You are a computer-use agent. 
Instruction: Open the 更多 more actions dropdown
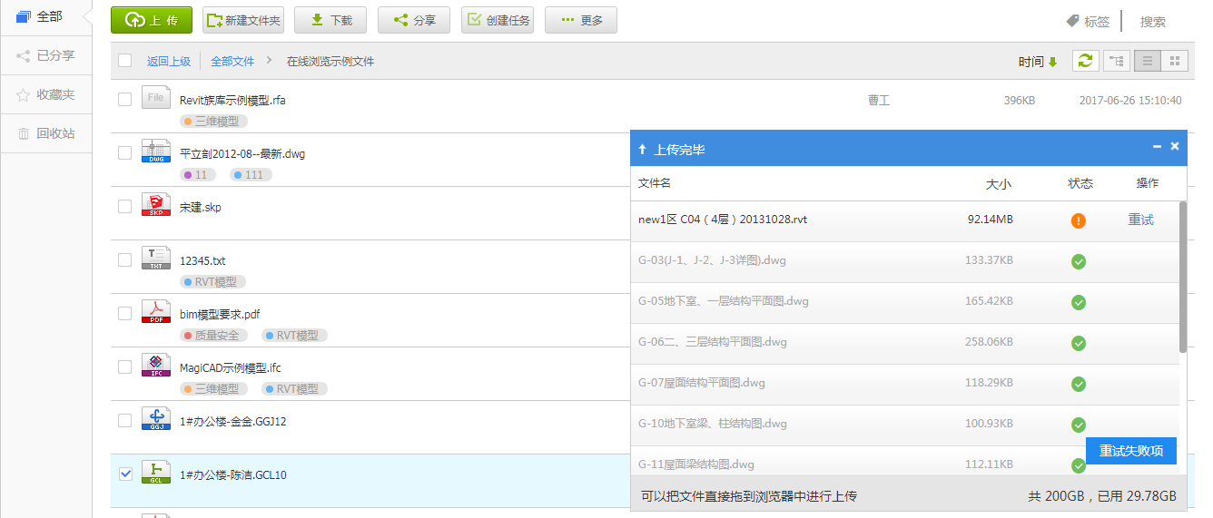click(x=581, y=20)
